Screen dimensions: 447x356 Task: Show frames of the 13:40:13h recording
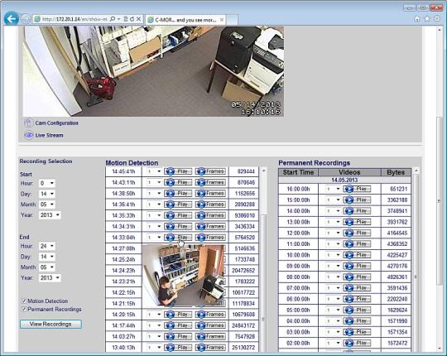(211, 348)
